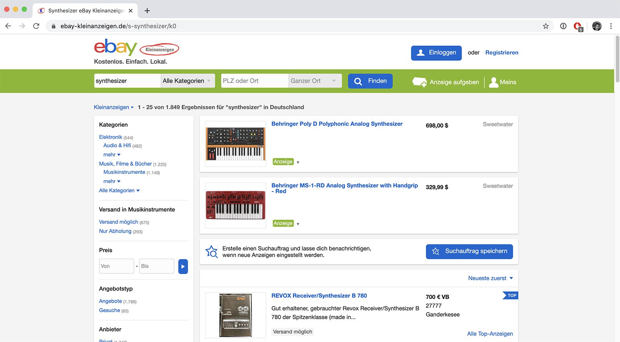The image size is (620, 342).
Task: Open Meins account menu
Action: tap(502, 82)
